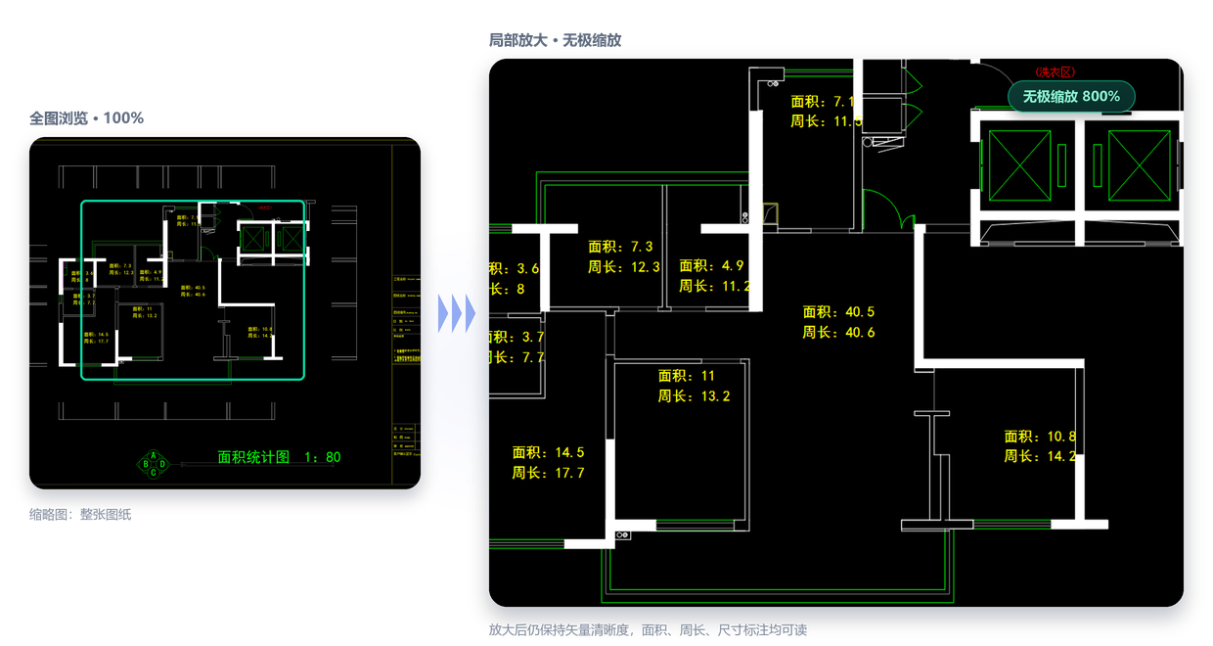
Task: Select the red (洗衣区) label
Action: (1056, 72)
